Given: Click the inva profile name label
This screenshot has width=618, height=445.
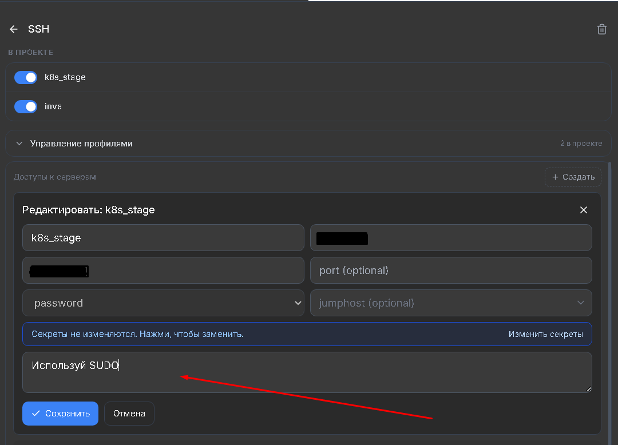Looking at the screenshot, I should (x=53, y=106).
